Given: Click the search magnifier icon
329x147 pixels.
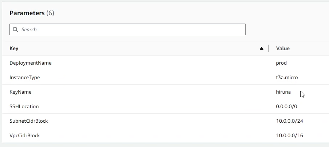Looking at the screenshot, I should tap(15, 29).
